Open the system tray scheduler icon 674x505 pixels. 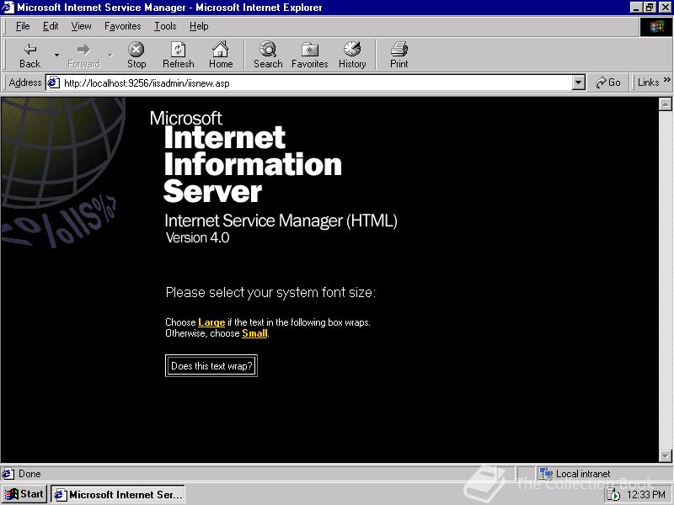point(613,495)
